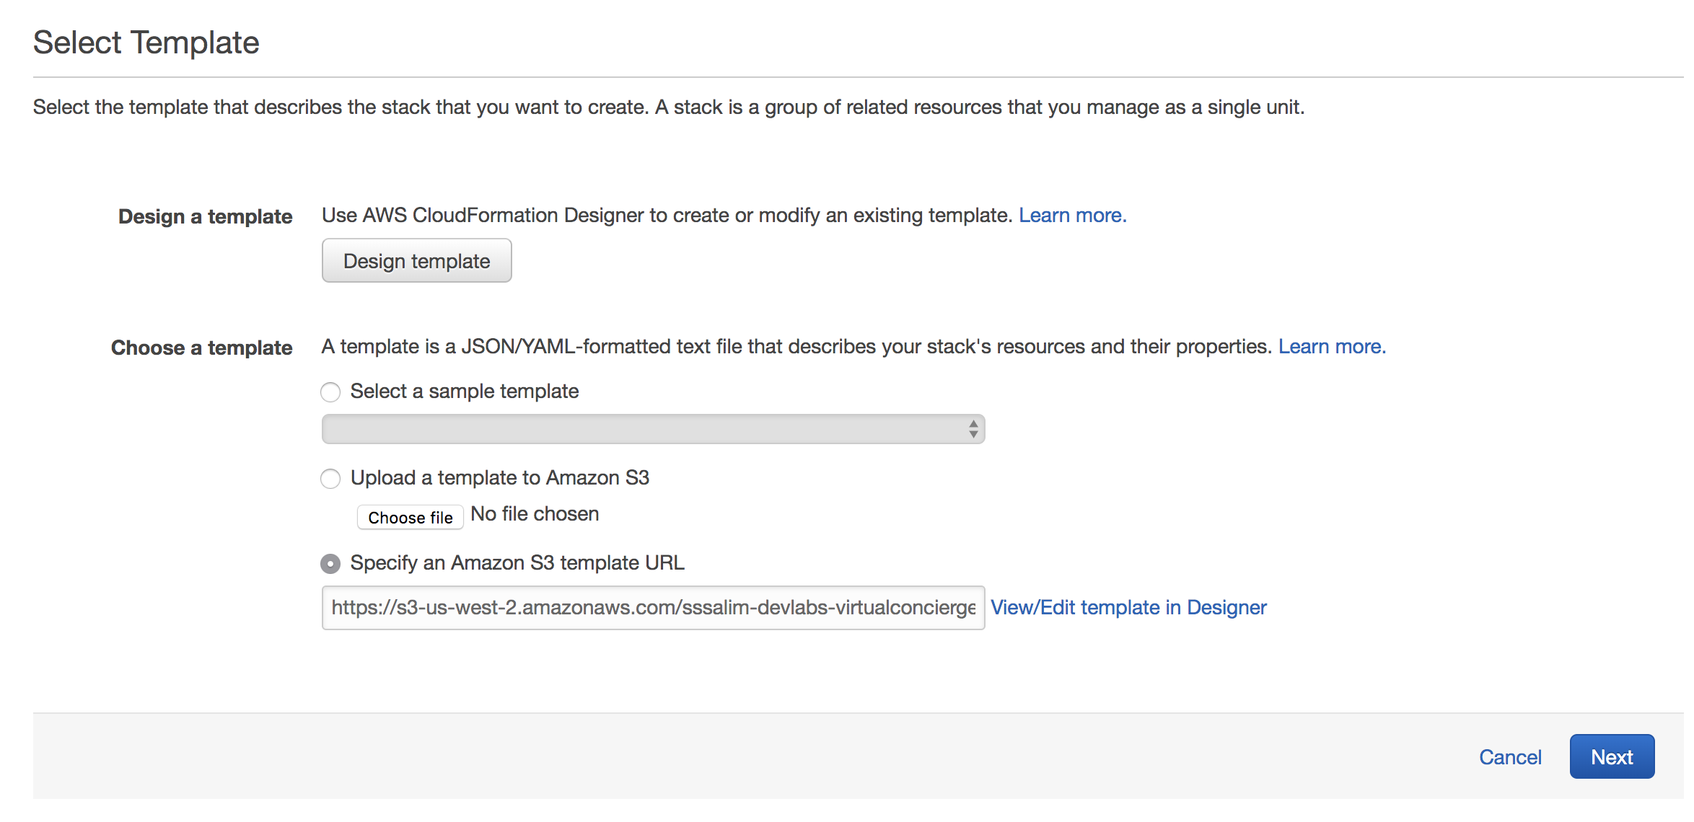This screenshot has height=822, width=1694.
Task: Click the 'Upload a template to Amazon S3' label
Action: [500, 478]
